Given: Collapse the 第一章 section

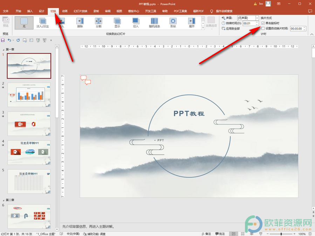Looking at the screenshot, I should (3, 49).
